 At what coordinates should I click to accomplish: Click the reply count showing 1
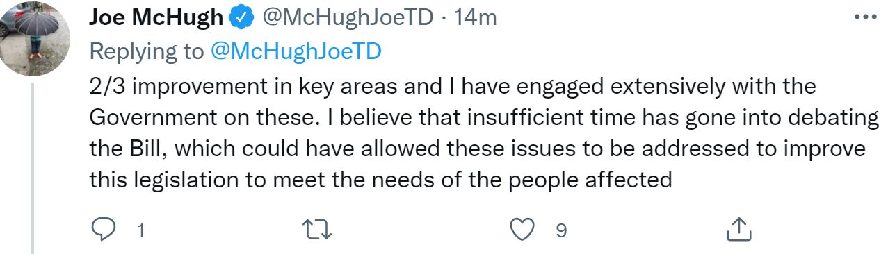[140, 231]
